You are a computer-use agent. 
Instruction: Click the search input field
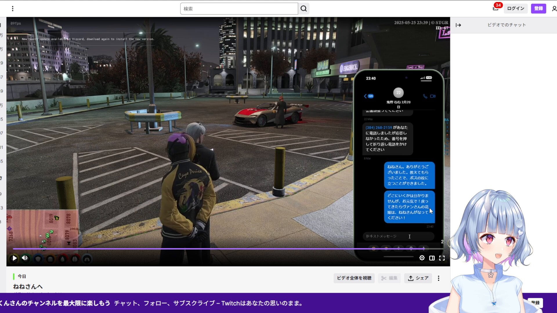(x=239, y=9)
